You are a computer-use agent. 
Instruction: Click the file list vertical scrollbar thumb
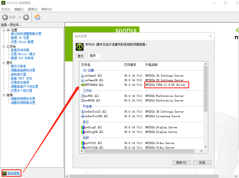click(205, 89)
